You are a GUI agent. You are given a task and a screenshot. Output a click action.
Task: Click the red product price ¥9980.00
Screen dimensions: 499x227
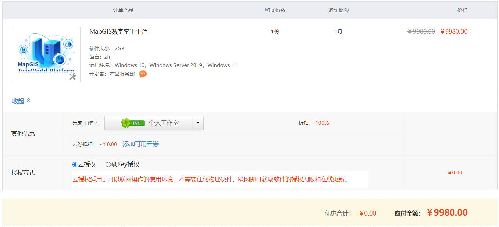[454, 32]
